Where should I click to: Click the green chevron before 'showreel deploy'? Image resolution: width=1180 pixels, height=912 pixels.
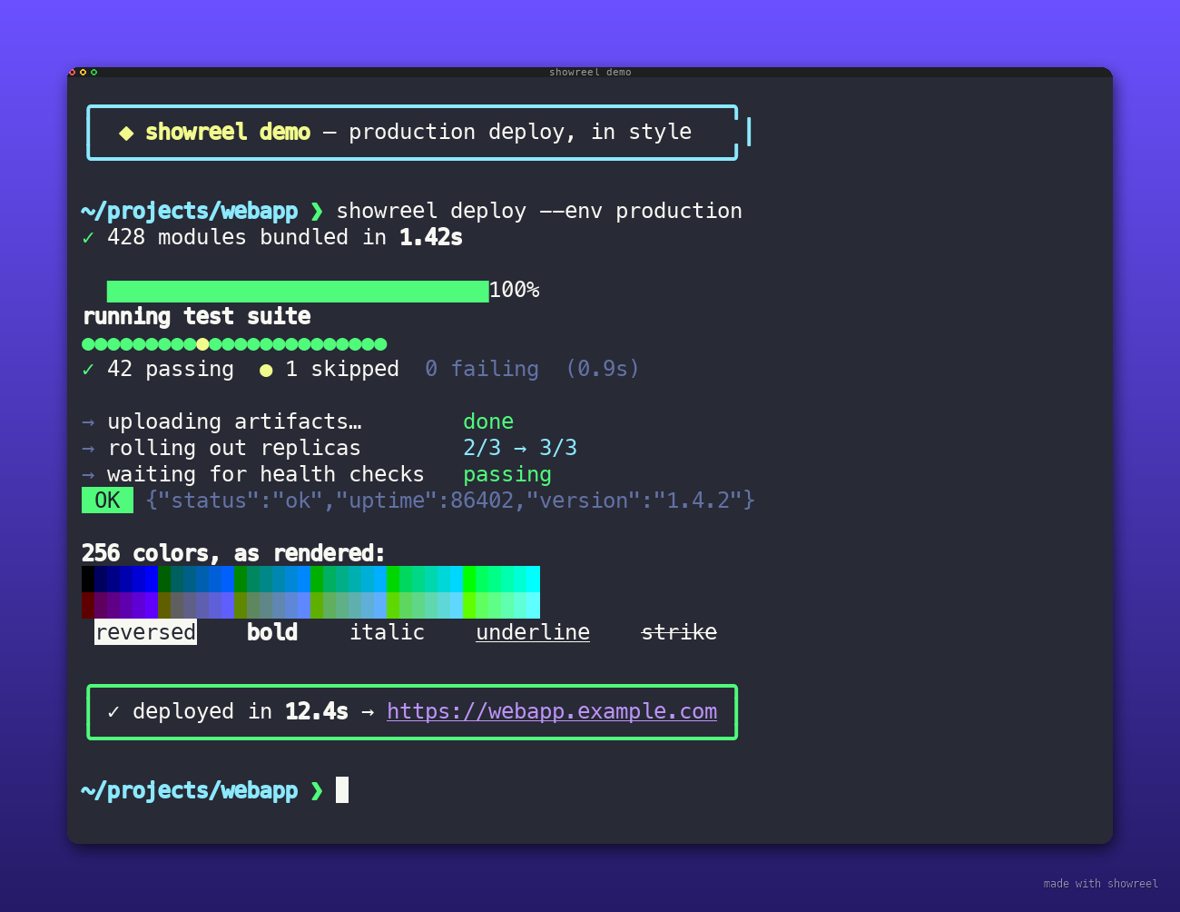[317, 211]
